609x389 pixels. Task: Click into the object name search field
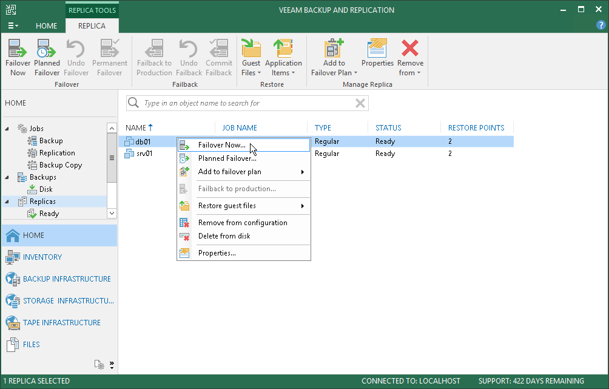tap(247, 103)
